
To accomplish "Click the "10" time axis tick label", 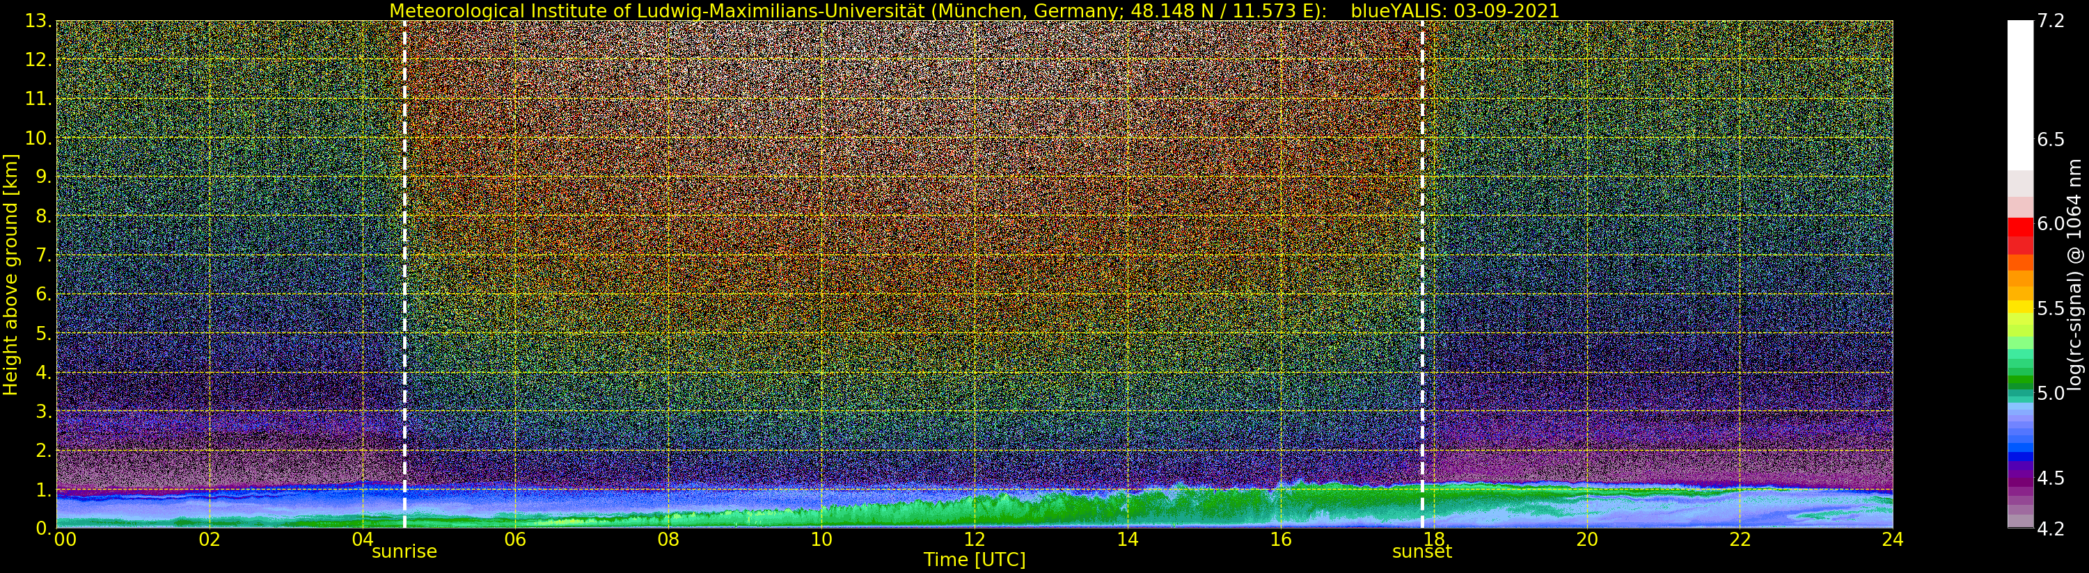I will (x=821, y=540).
